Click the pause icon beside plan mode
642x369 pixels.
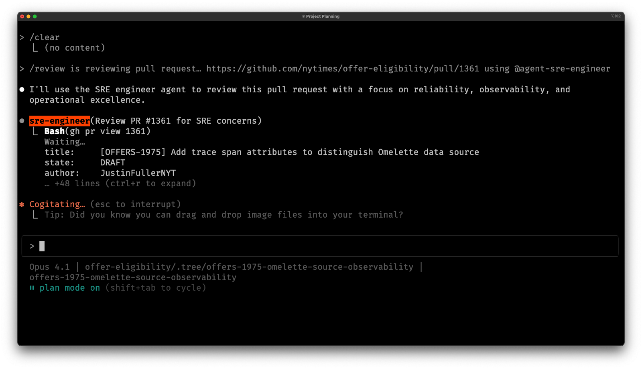(x=32, y=287)
